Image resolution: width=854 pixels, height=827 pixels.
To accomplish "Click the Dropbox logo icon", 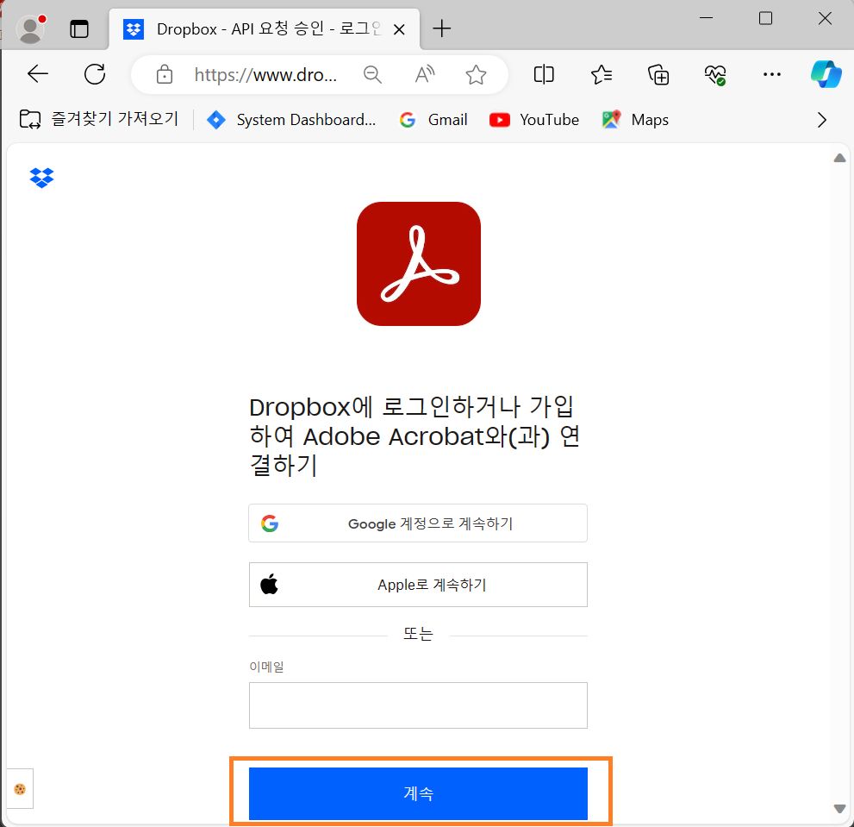I will 41,177.
